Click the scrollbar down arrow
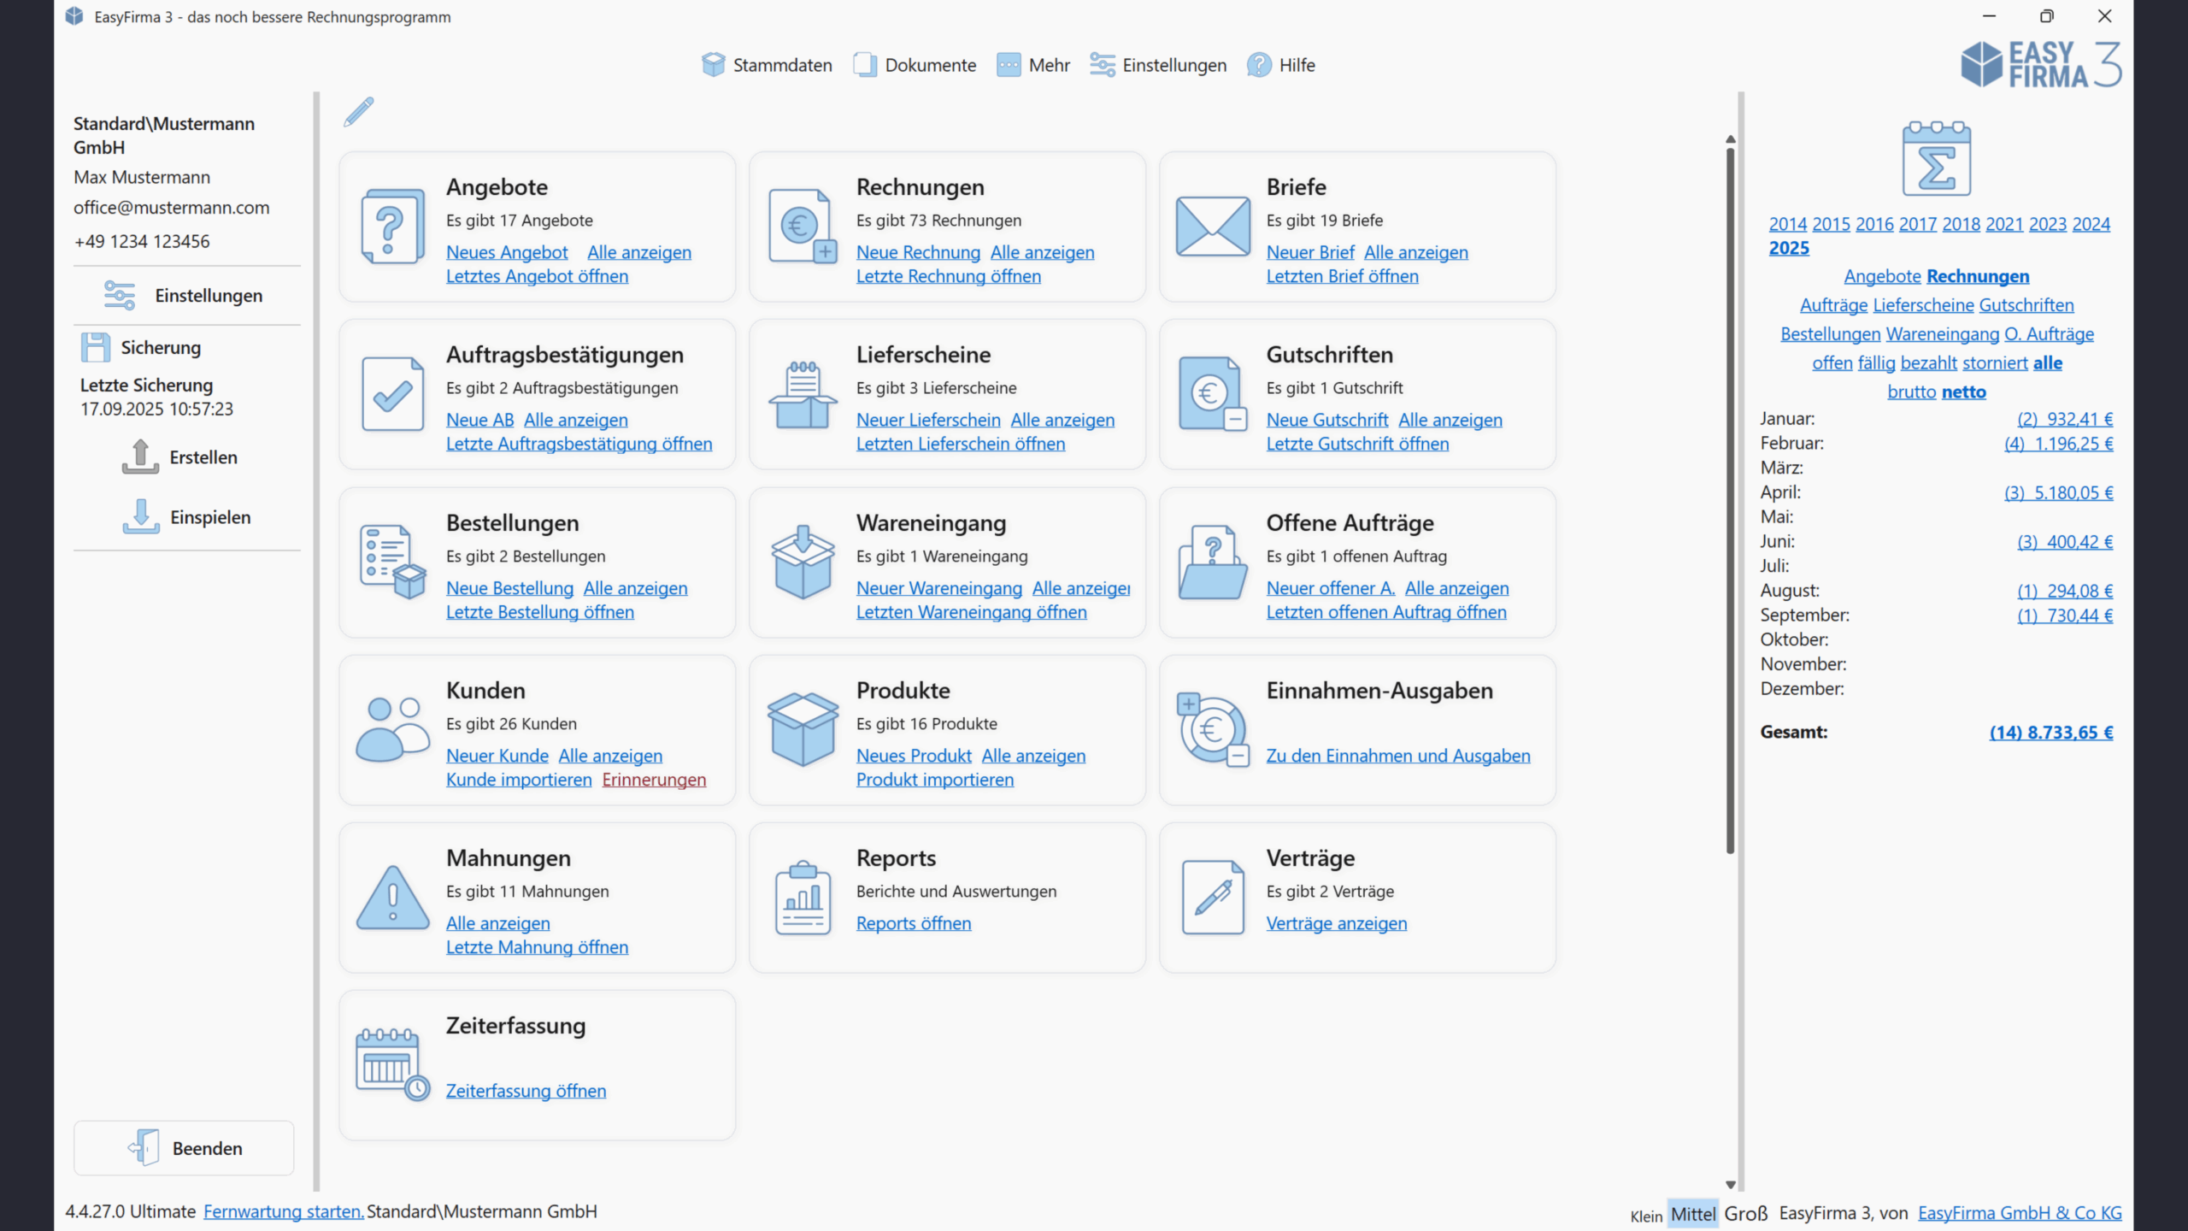 point(1731,1184)
